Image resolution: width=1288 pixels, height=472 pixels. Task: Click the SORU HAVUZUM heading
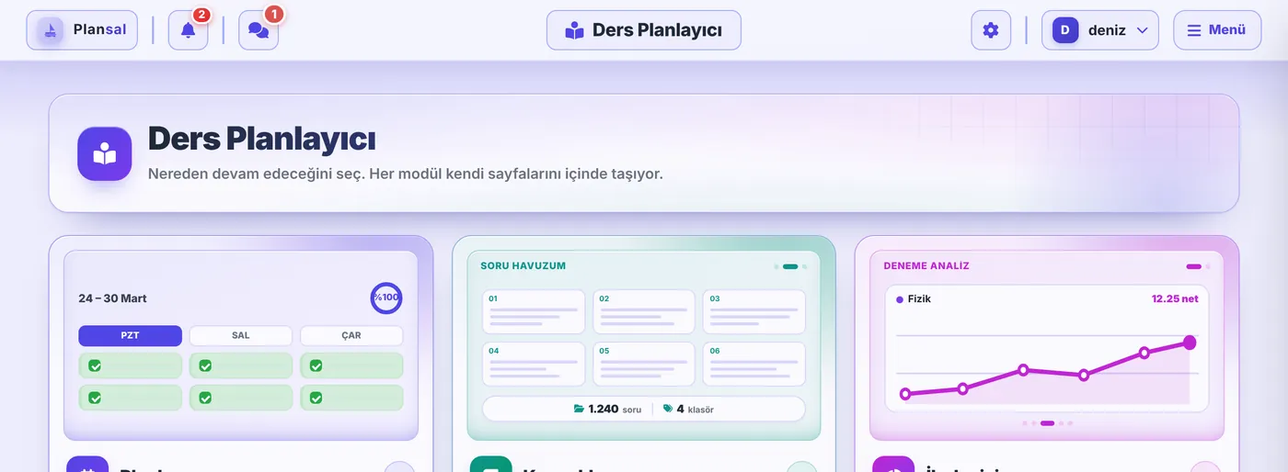click(x=523, y=266)
